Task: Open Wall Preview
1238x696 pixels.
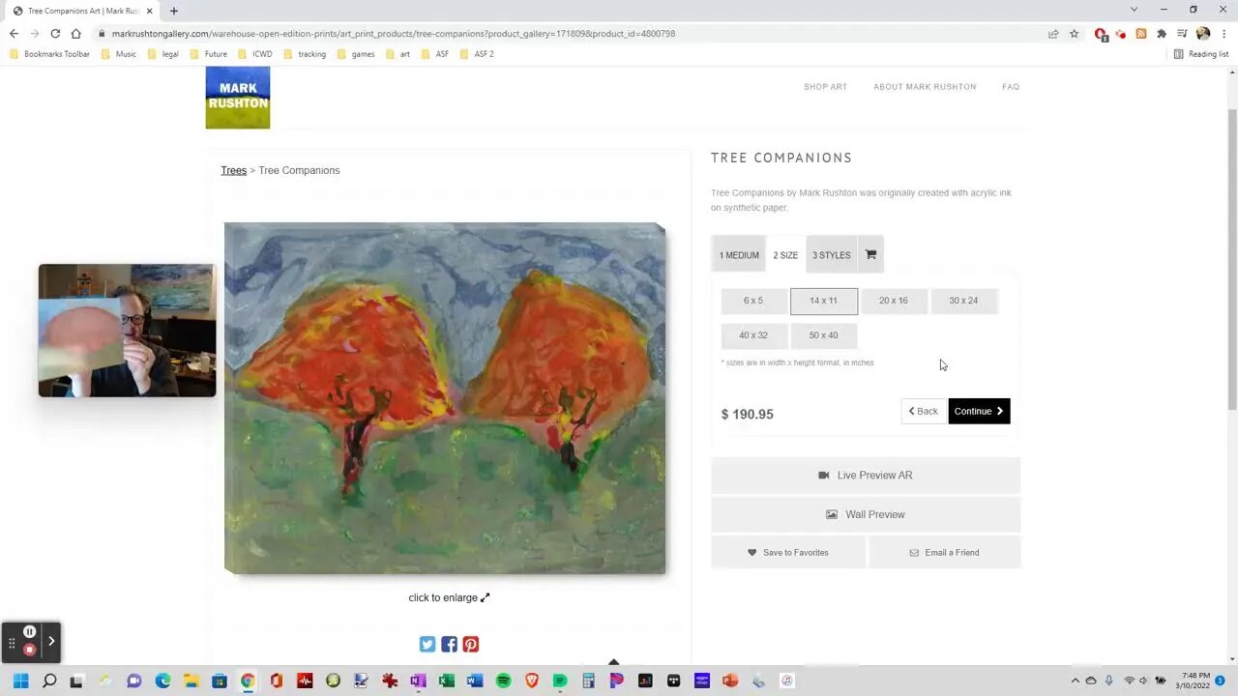Action: click(x=866, y=514)
